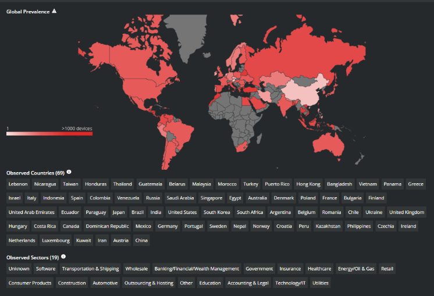The image size is (434, 296).
Task: Click the Wholesale sector tag
Action: pos(137,269)
